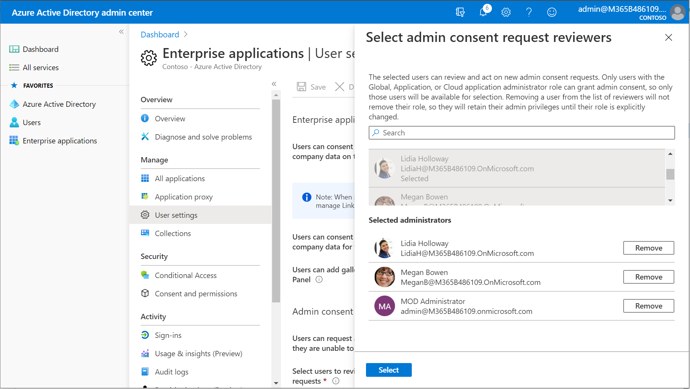Open Usage & insights (Preview)
The image size is (690, 389).
(x=198, y=354)
